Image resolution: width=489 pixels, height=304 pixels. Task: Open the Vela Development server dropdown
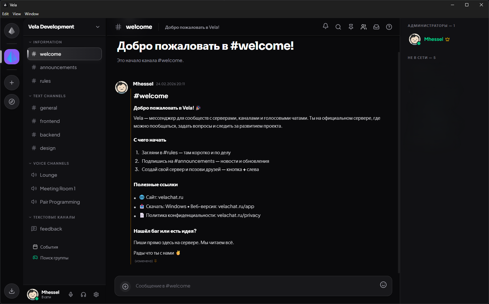[98, 27]
